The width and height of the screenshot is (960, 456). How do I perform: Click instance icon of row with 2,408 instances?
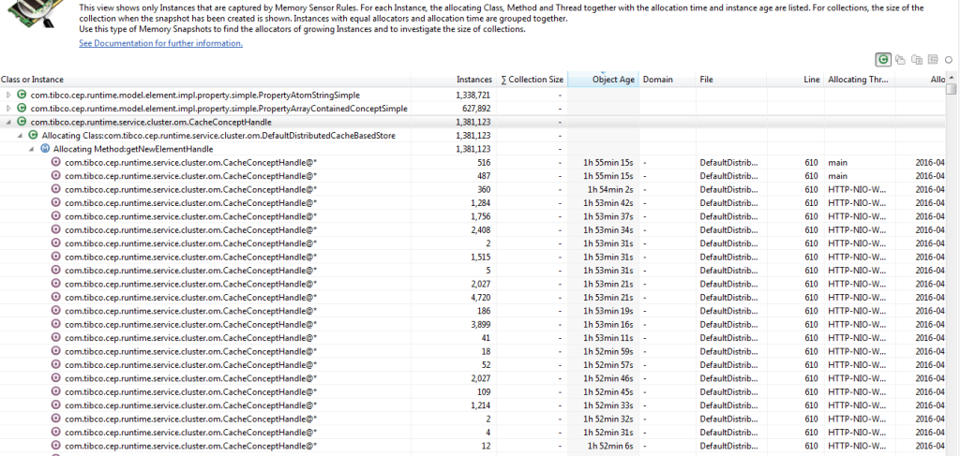pyautogui.click(x=55, y=229)
